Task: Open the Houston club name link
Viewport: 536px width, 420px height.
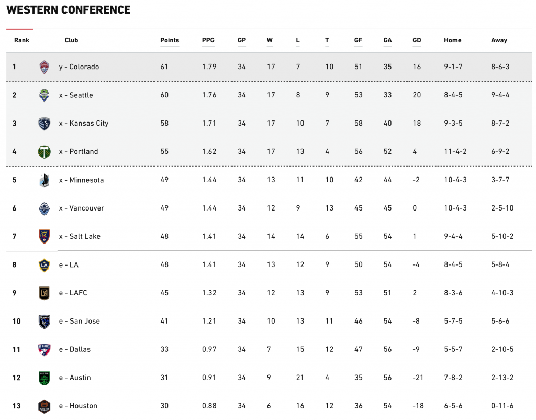Action: [79, 406]
